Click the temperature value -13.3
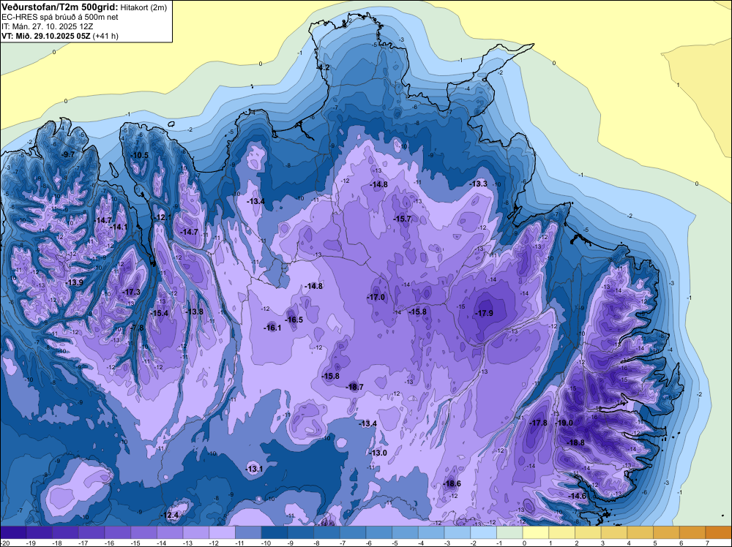The height and width of the screenshot is (547, 732). tap(479, 184)
